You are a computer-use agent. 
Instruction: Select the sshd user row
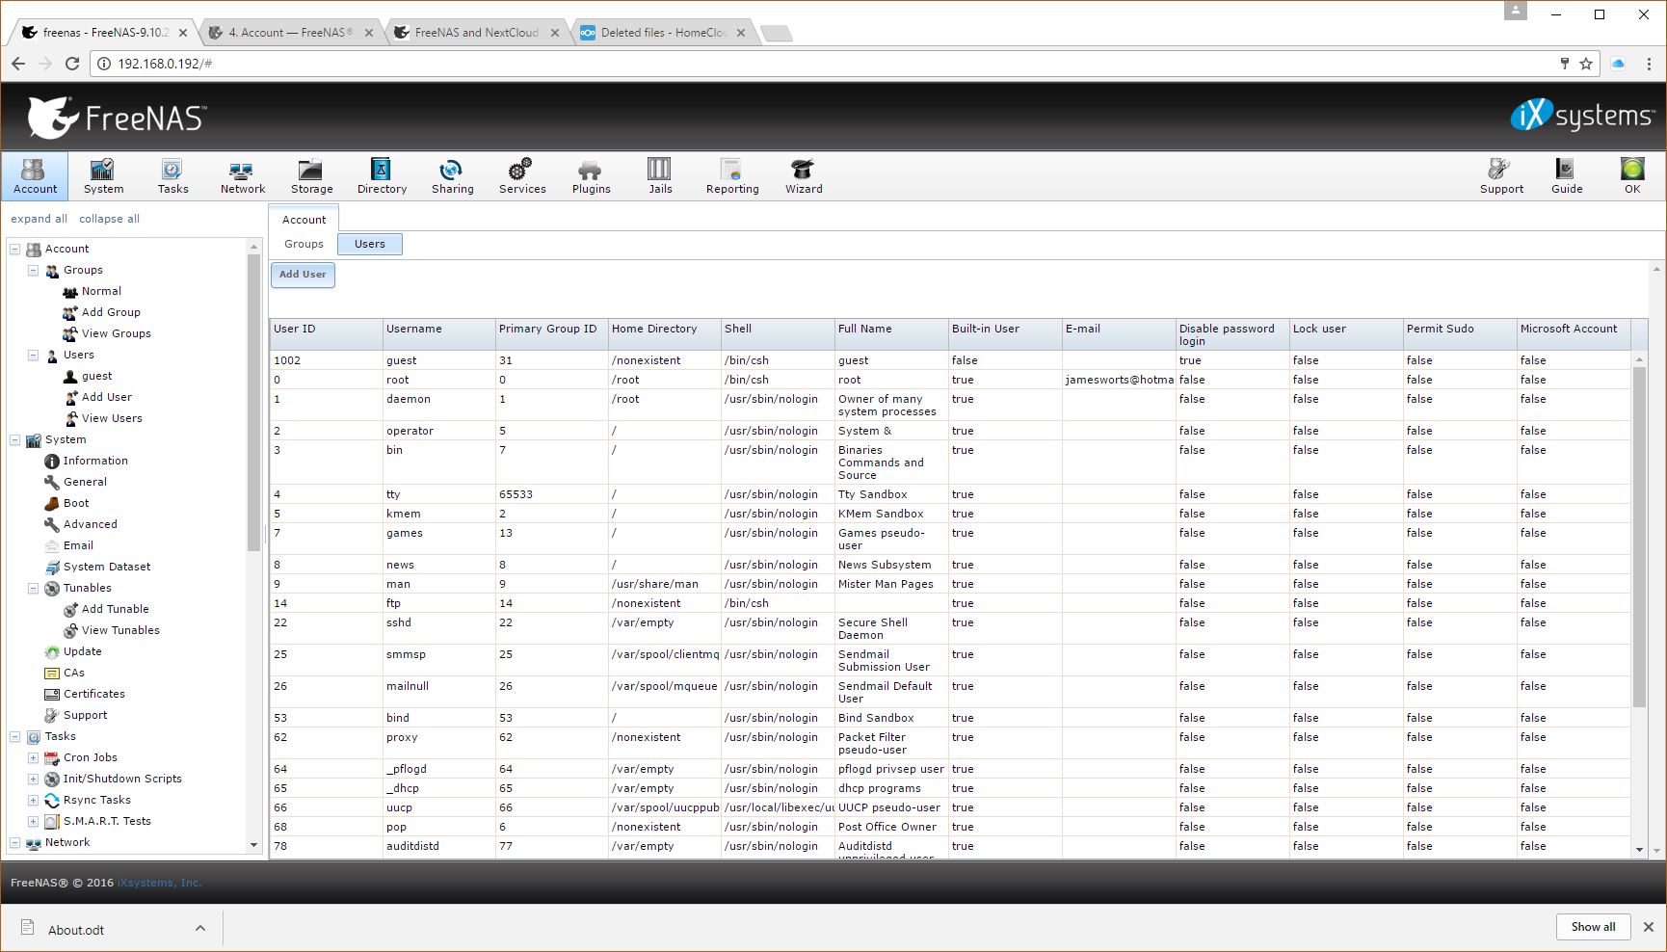tap(951, 628)
